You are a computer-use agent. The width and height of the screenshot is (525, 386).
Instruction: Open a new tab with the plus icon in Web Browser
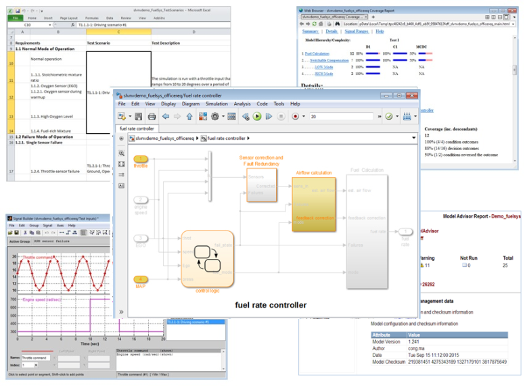click(373, 17)
